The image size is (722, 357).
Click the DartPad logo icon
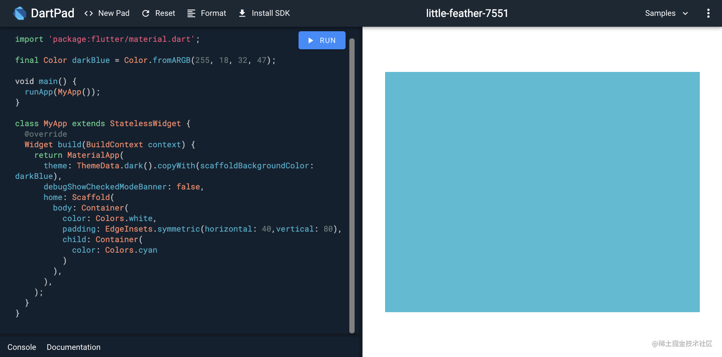point(20,13)
